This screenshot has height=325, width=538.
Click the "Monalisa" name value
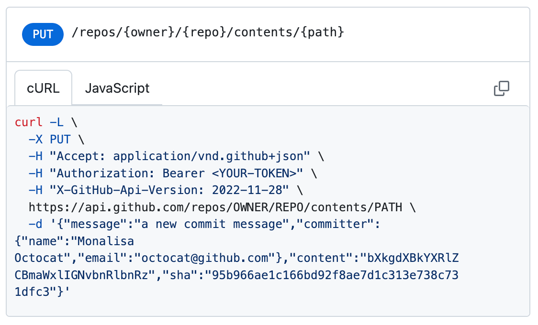[x=102, y=241]
